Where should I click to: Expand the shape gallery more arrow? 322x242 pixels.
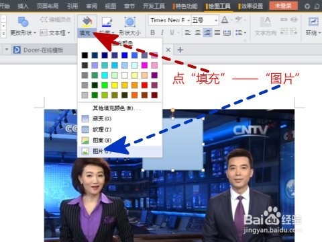click(3, 34)
